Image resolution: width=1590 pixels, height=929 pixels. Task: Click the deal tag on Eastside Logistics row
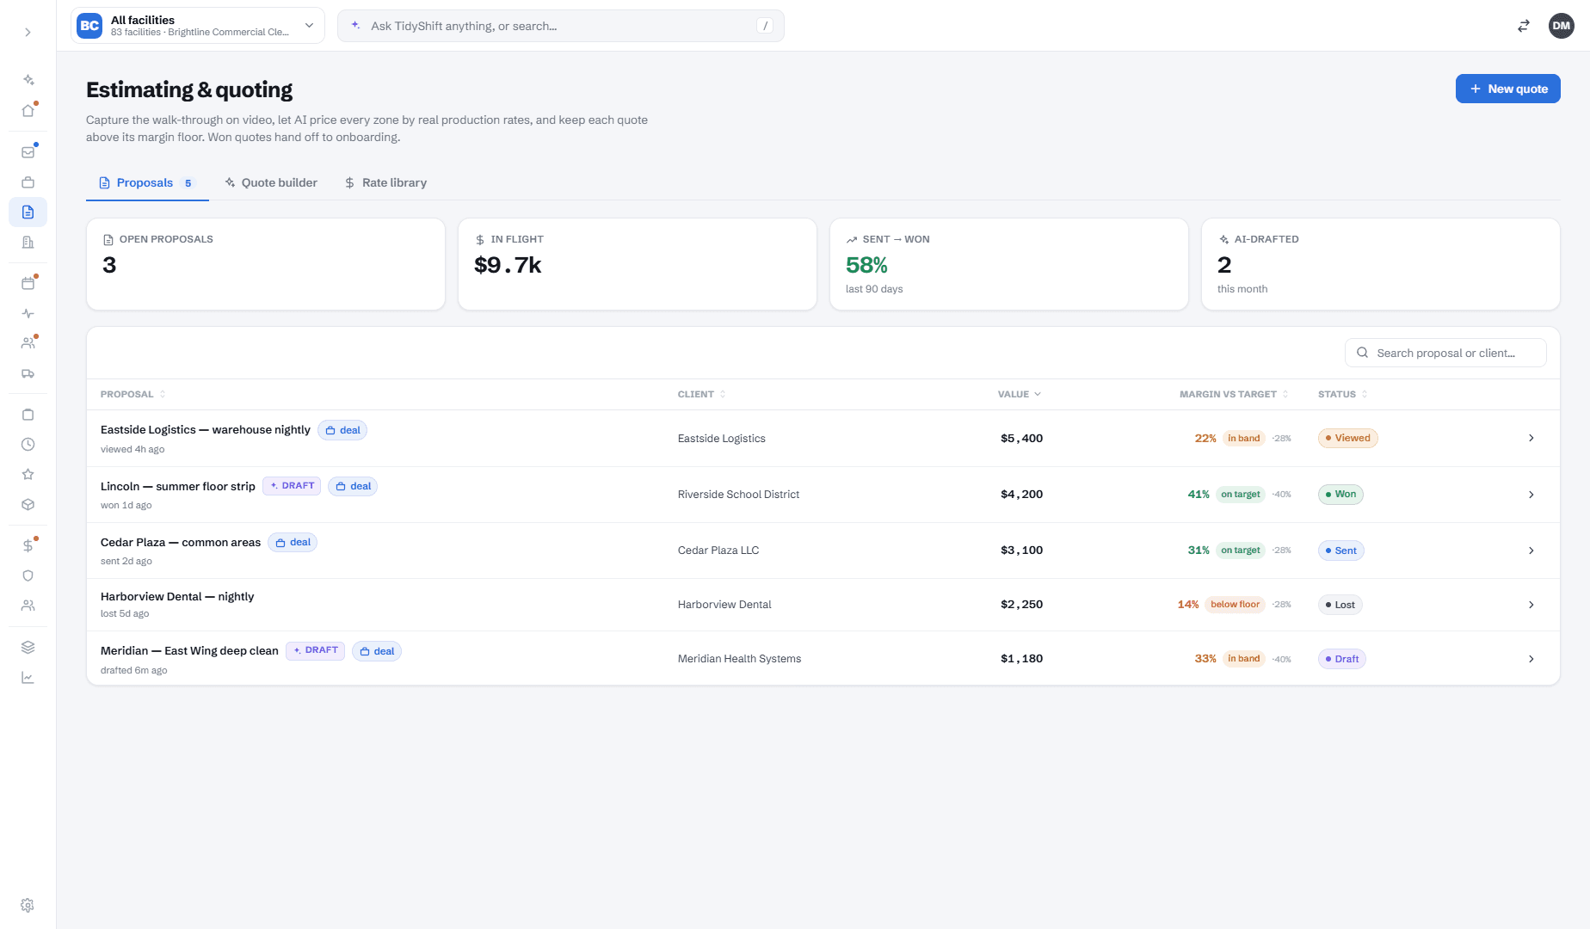coord(342,430)
